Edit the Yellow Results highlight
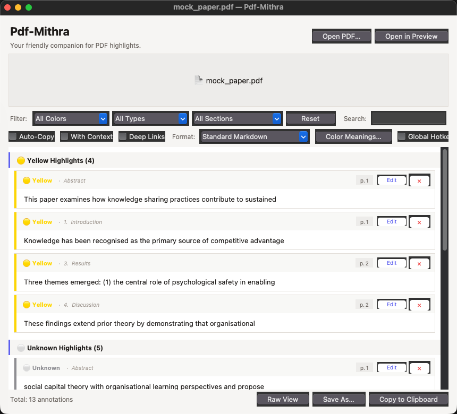 (392, 263)
